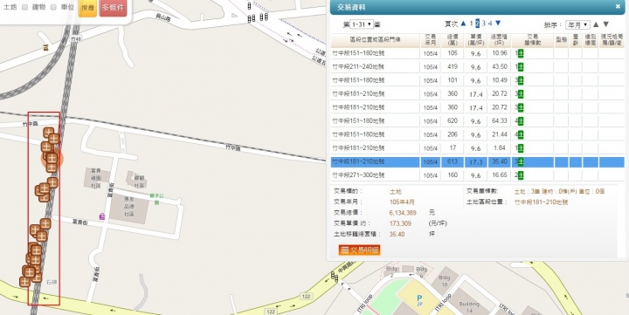Click green land icon in total price 105 row
This screenshot has width=629, height=315.
pyautogui.click(x=521, y=53)
